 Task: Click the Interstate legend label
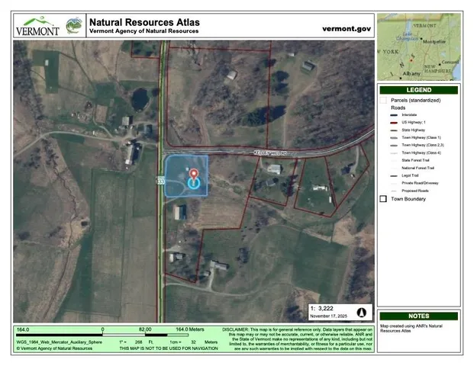tap(409, 115)
